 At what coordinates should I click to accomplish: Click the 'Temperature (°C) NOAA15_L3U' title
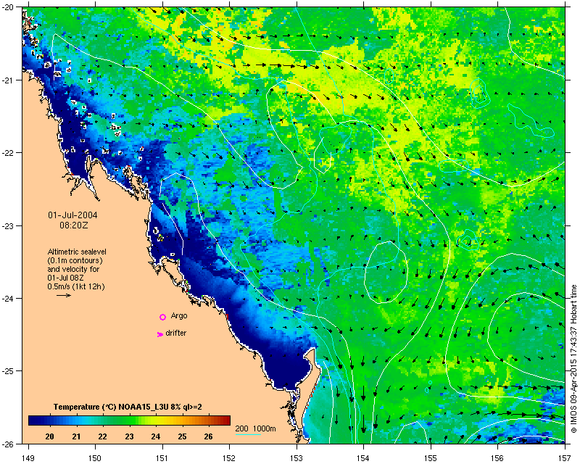point(112,407)
